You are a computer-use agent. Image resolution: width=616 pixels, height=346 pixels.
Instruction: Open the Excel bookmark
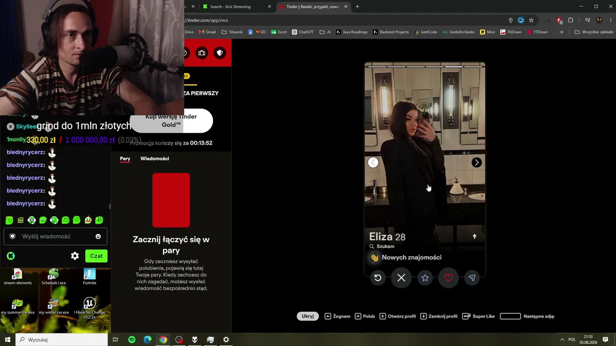pos(279,32)
